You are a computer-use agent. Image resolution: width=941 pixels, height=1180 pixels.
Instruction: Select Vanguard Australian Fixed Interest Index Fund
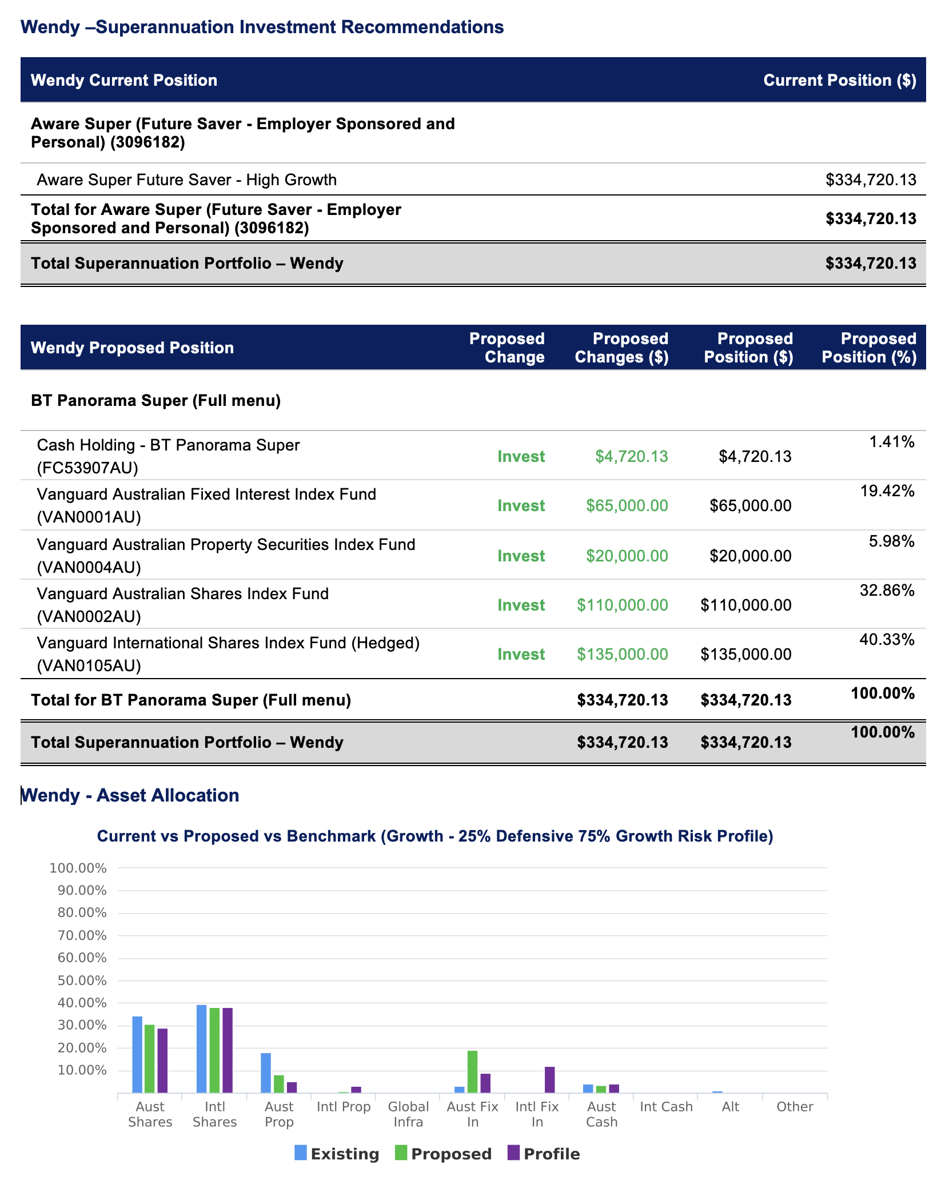[x=206, y=505]
